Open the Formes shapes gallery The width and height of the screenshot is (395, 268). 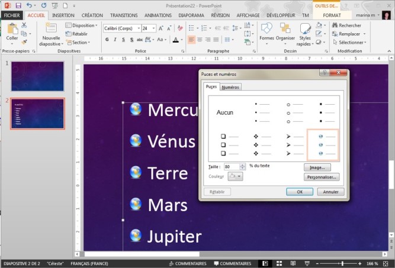tap(266, 31)
